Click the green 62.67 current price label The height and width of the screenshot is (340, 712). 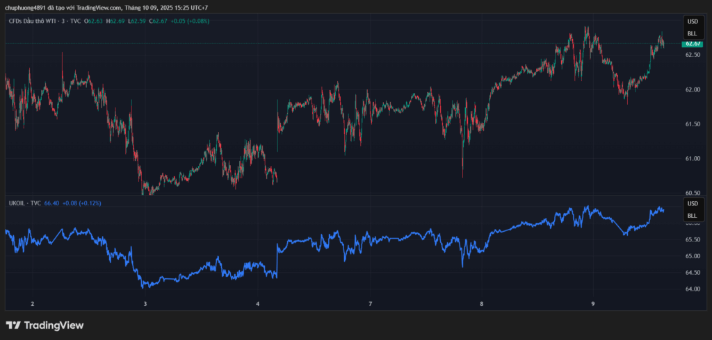(x=692, y=44)
